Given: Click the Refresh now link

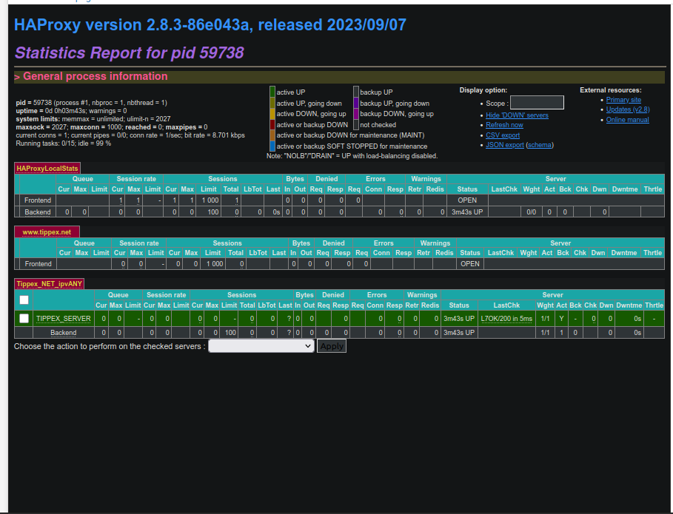Looking at the screenshot, I should point(504,125).
